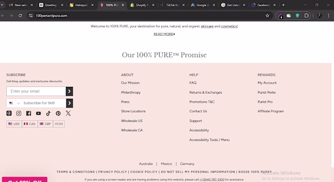Screen dimensions: 334x182
Task: Submit email with the arrow button
Action: click(x=70, y=91)
